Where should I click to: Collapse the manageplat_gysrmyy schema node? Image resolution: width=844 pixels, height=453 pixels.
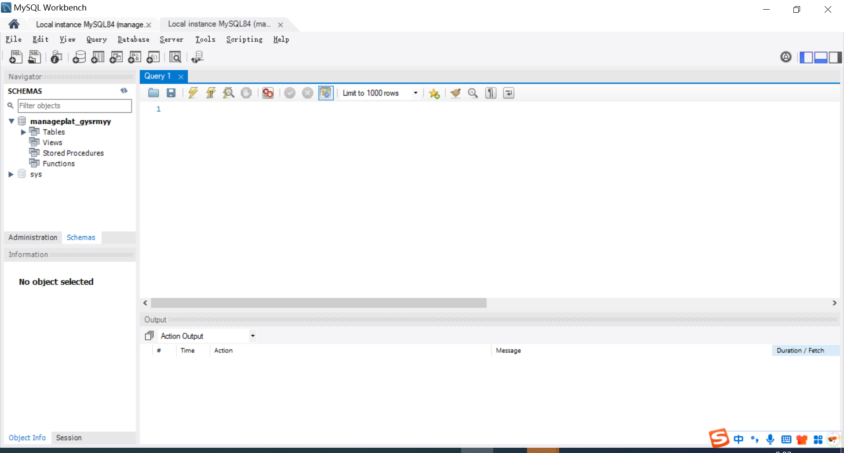click(11, 121)
